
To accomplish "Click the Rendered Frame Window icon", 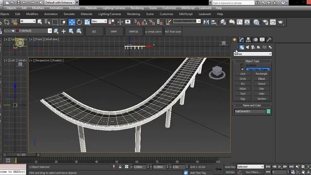I will tap(273, 22).
